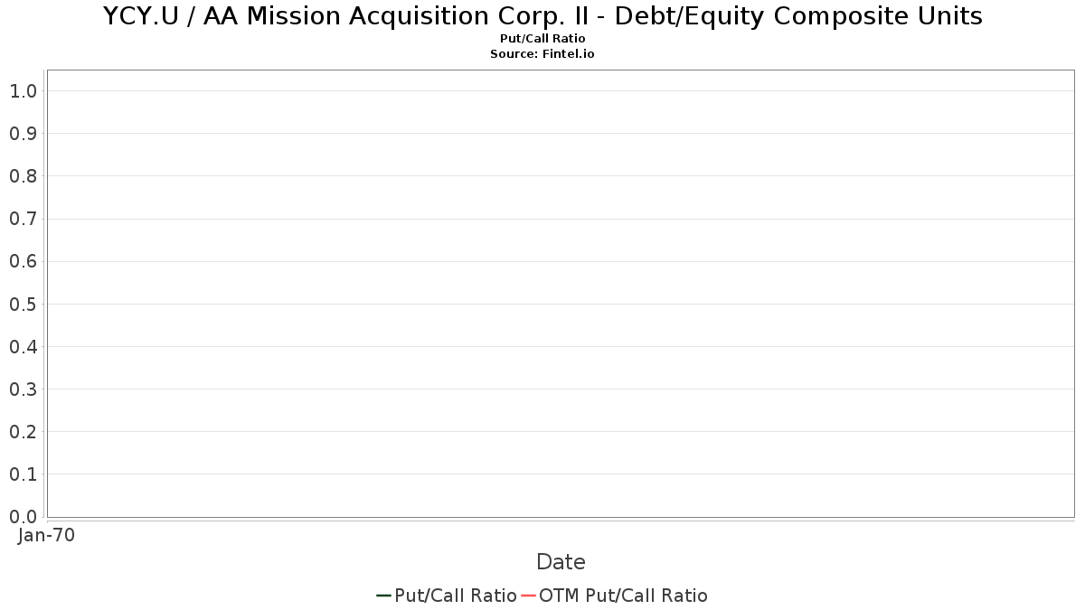Viewport: 1085px width, 610px height.
Task: Click the Put/Call Ratio subtitle under the title
Action: pyautogui.click(x=542, y=39)
